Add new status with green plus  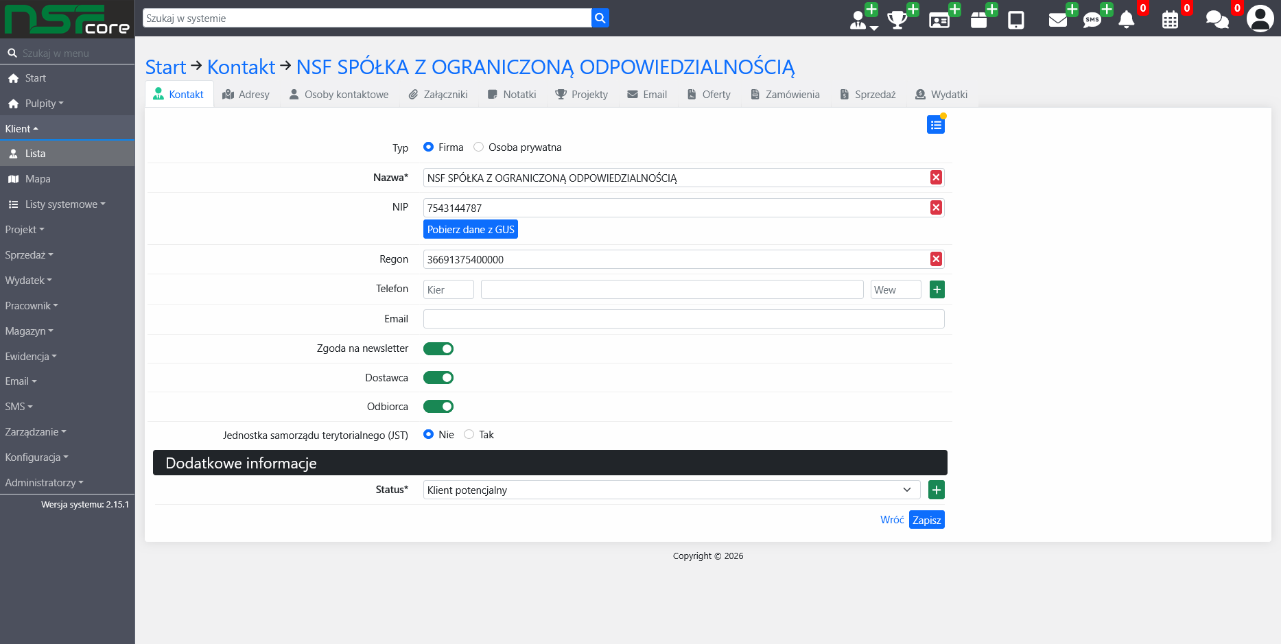(937, 490)
